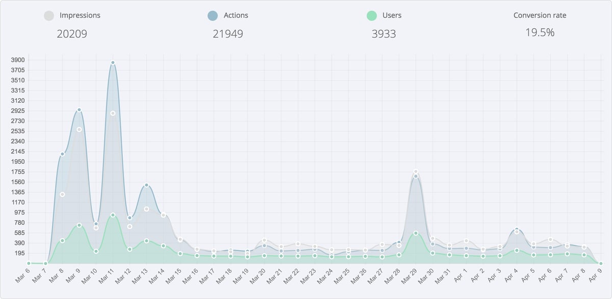This screenshot has width=612, height=299.
Task: Select the Actions data point on Mar 9
Action: (79, 110)
